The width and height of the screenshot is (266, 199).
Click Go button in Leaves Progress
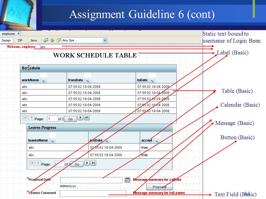point(77,164)
